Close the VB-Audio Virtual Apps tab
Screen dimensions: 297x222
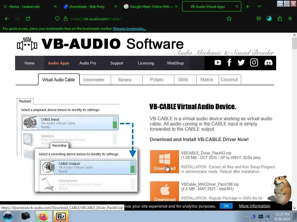(237, 6)
